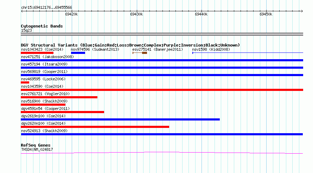
Task: Click the esv275141 (Banerjee2011) label
Action: coord(158,49)
